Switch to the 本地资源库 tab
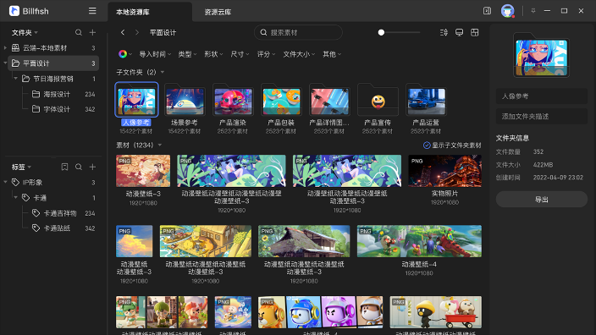The image size is (596, 335). pyautogui.click(x=150, y=12)
